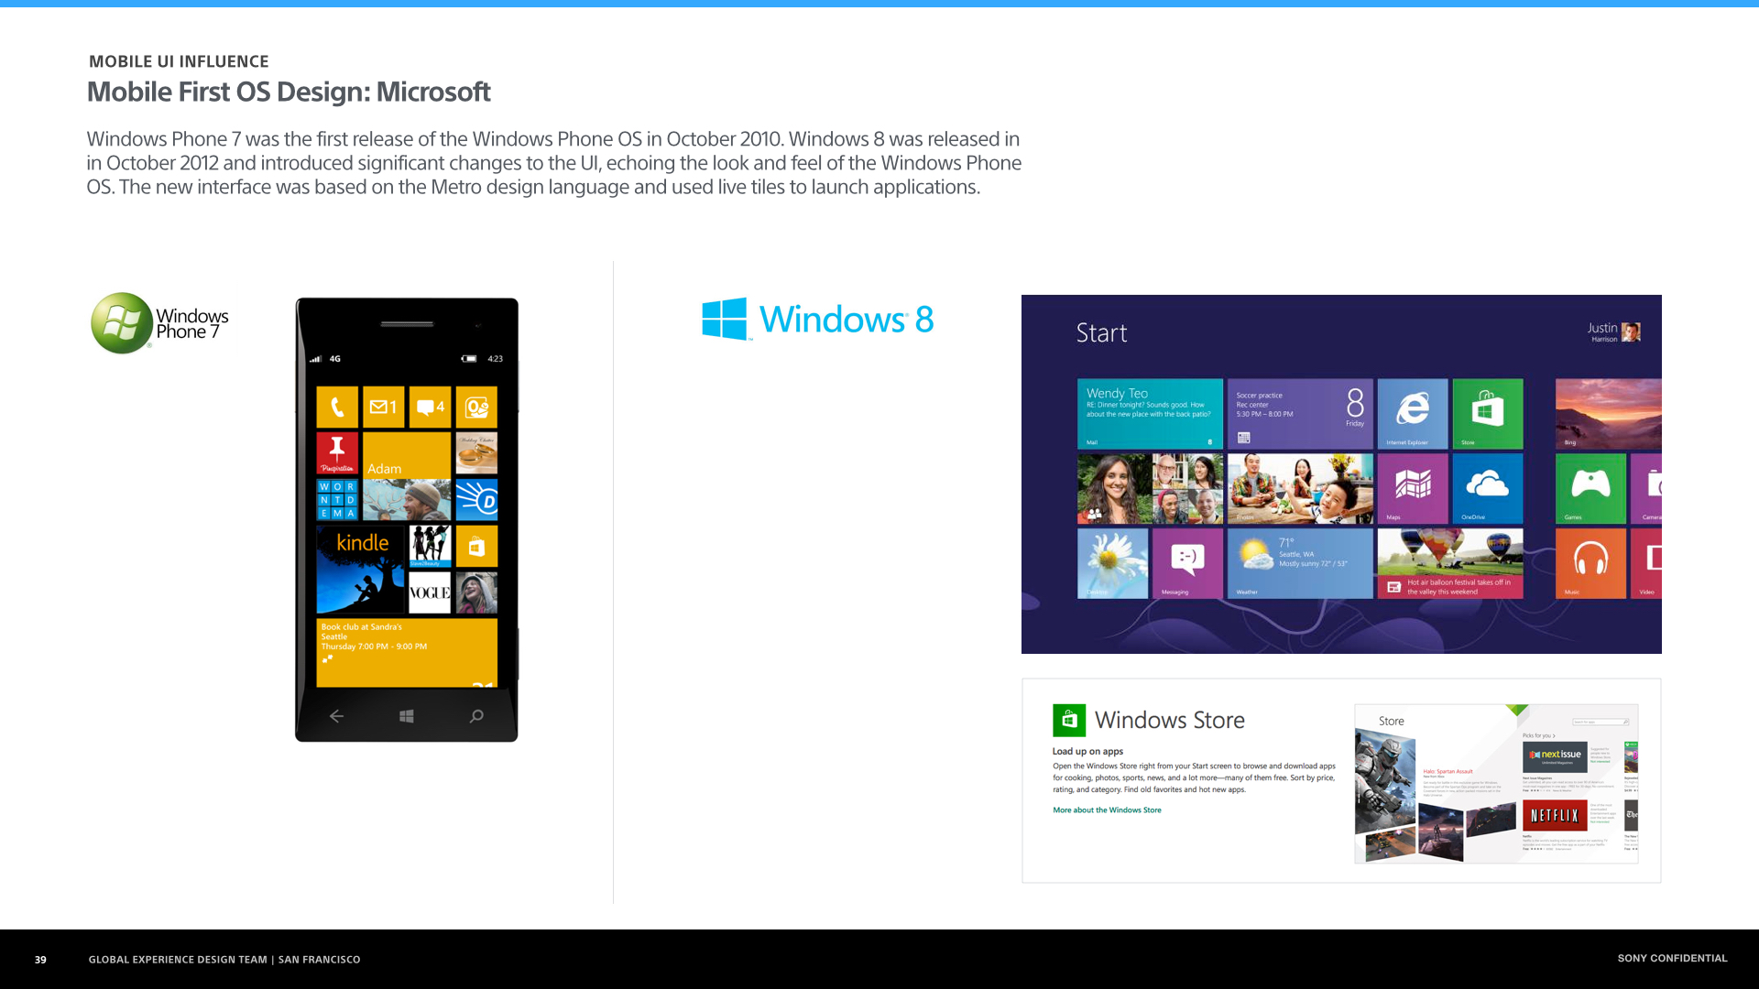
Task: Launch the Internet Explorer tile
Action: [1413, 414]
